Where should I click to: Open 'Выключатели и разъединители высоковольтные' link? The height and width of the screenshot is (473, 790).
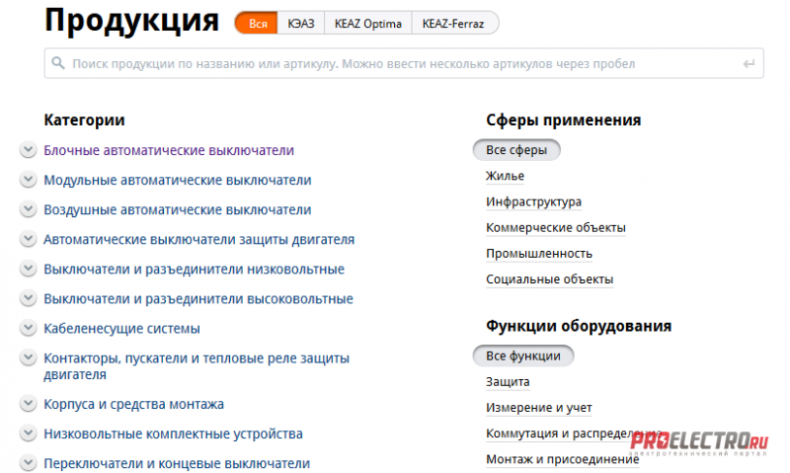coord(198,298)
